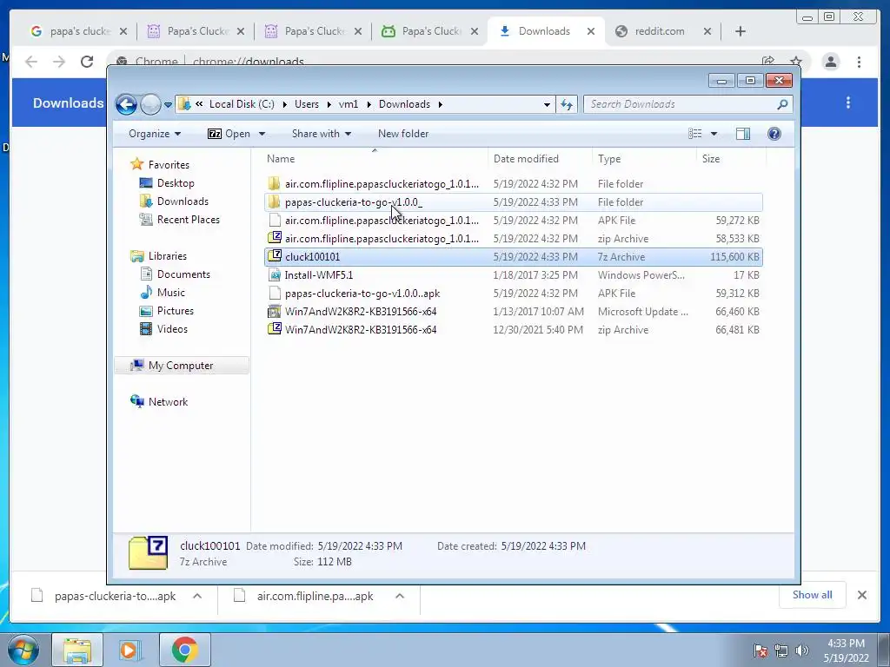
Task: Click the refresh button beside address bar
Action: (567, 104)
